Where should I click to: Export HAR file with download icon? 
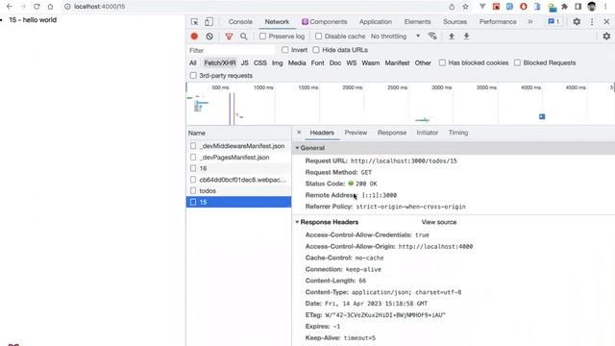click(x=466, y=37)
